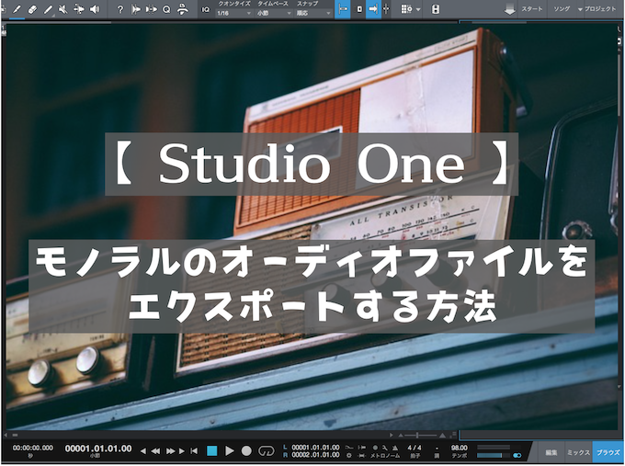625x466 pixels.
Task: Click the download arrow icon near Start
Action: click(509, 9)
